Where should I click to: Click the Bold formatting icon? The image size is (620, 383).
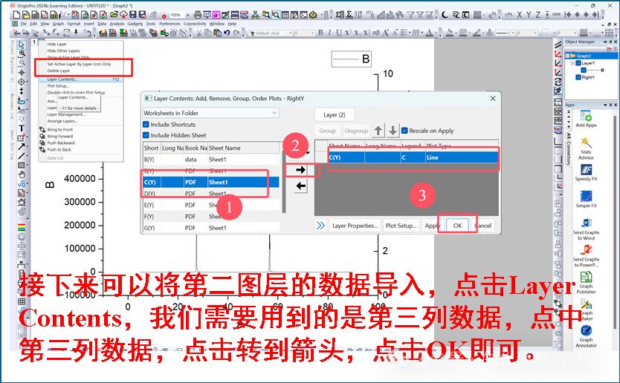[x=320, y=33]
